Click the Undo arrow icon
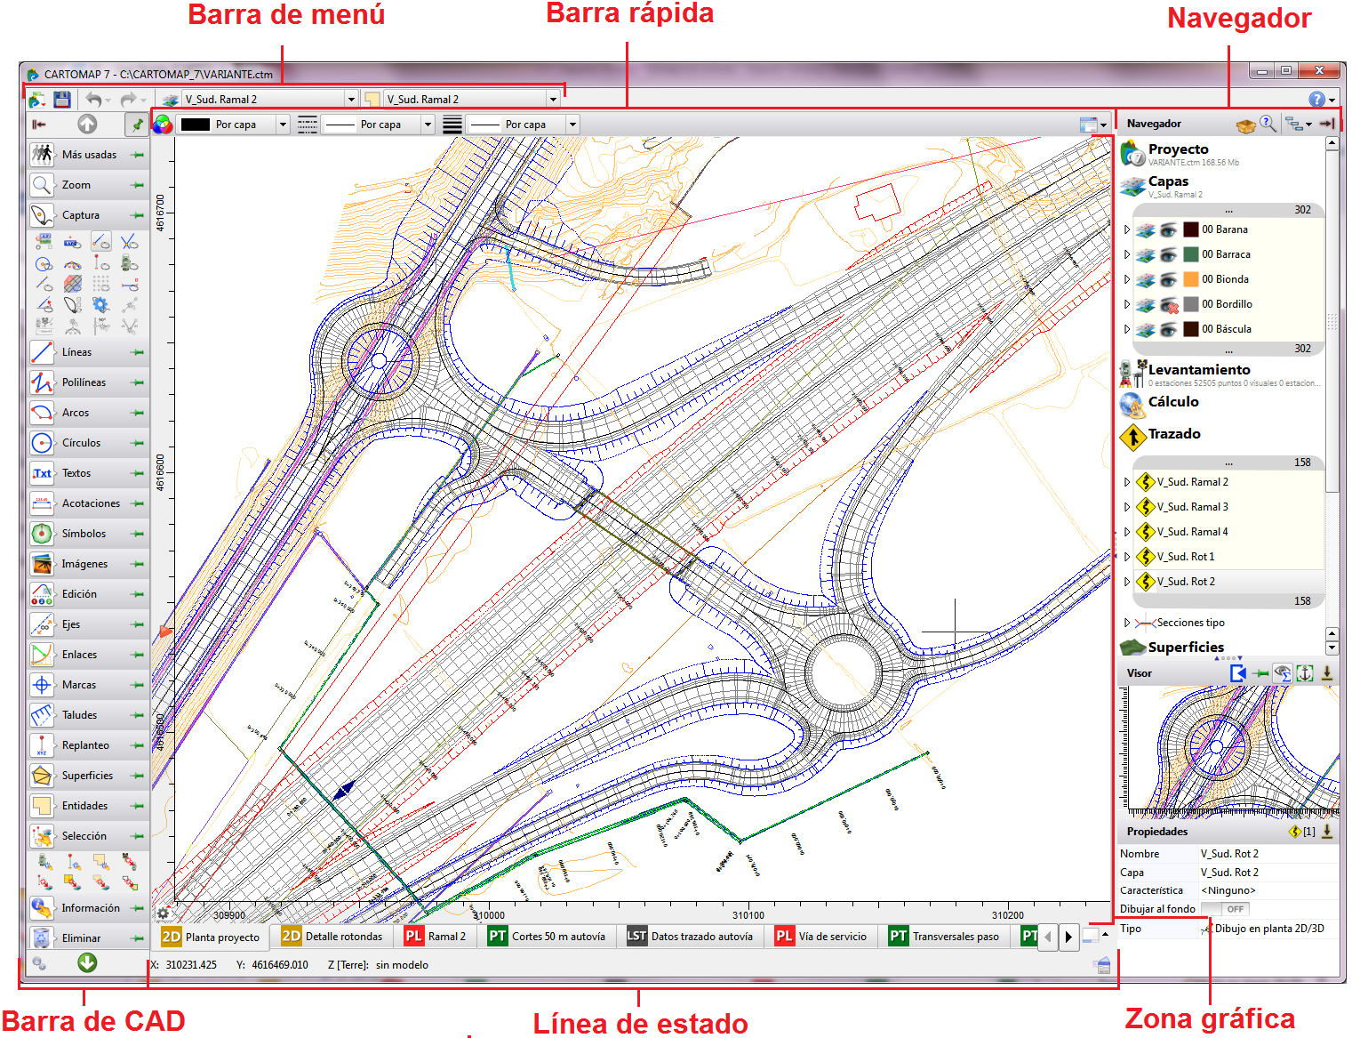This screenshot has height=1038, width=1352. pos(94,100)
